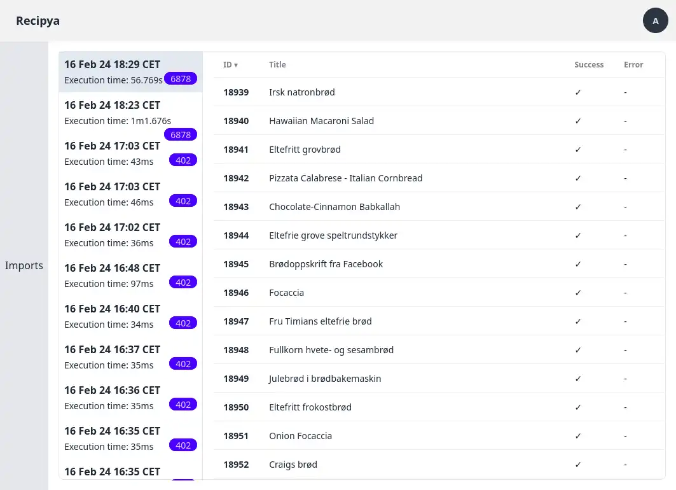Viewport: 676px width, 490px height.
Task: Click recipe title Fru Timians eltefrie brød
Action: coord(320,321)
